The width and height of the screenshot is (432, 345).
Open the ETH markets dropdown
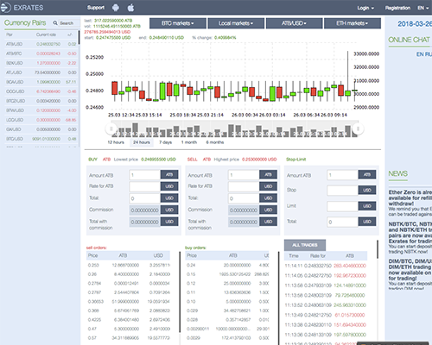[353, 23]
